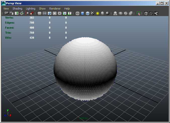Click the UV count value 439

tap(32, 38)
